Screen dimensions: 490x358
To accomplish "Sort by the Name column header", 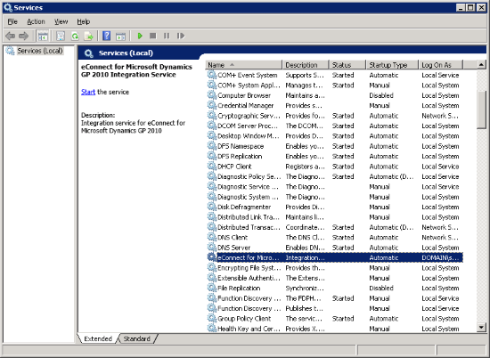I will (x=243, y=65).
